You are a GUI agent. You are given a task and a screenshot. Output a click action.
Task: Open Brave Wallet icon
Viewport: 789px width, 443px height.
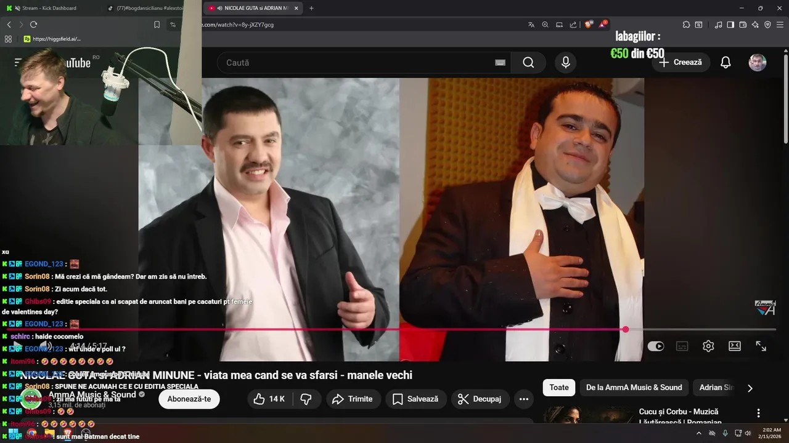(x=743, y=25)
